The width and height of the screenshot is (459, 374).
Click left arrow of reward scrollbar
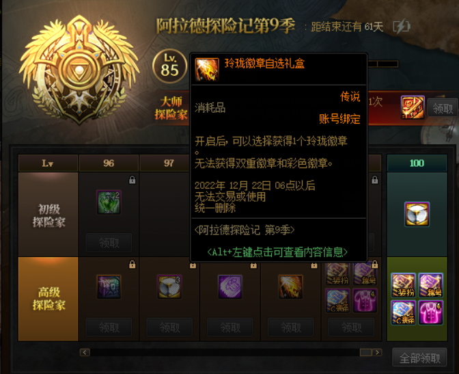point(85,352)
